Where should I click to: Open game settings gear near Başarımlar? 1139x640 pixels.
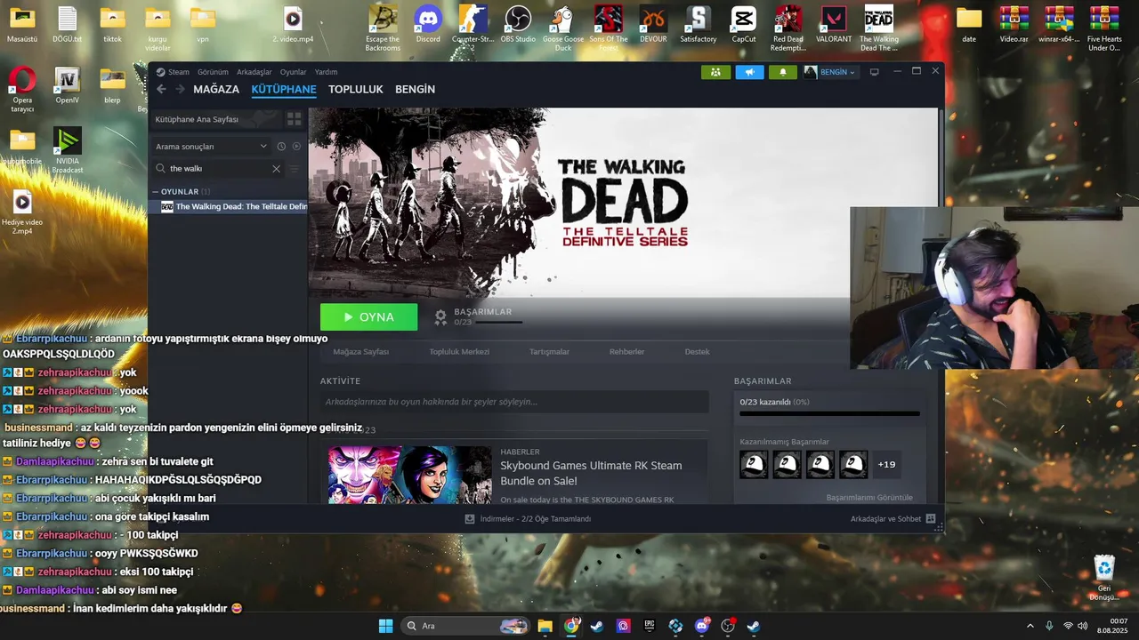click(x=440, y=316)
